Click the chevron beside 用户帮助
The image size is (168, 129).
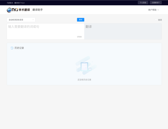pos(158,10)
